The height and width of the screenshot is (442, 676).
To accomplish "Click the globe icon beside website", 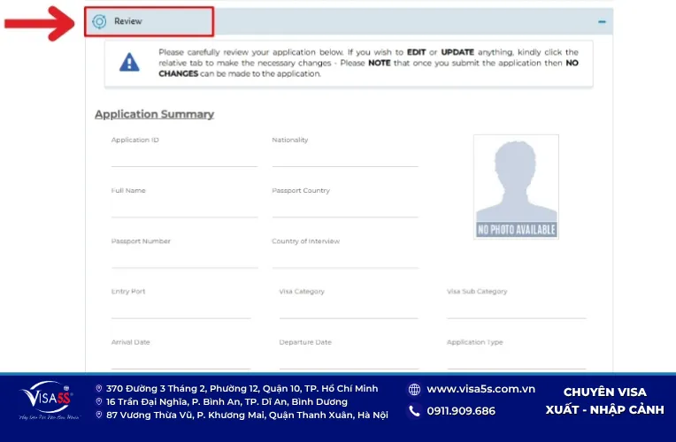I will pos(414,390).
